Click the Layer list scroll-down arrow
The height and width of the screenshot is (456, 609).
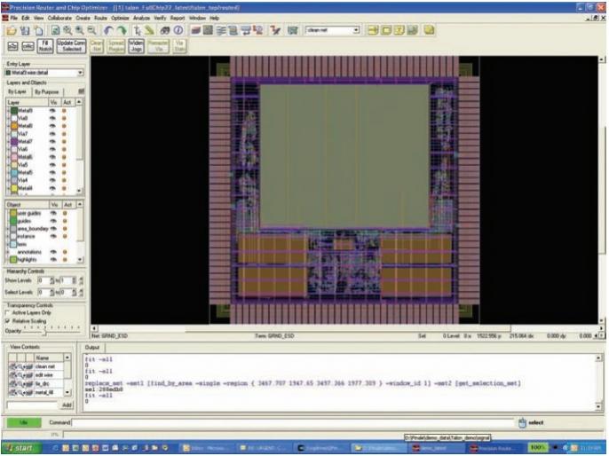click(79, 191)
